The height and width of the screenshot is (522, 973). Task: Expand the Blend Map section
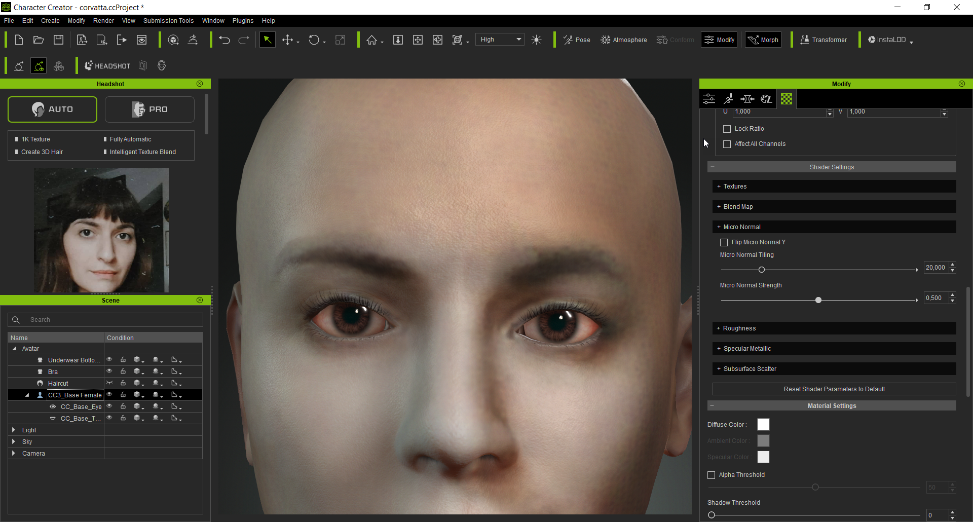pos(834,207)
